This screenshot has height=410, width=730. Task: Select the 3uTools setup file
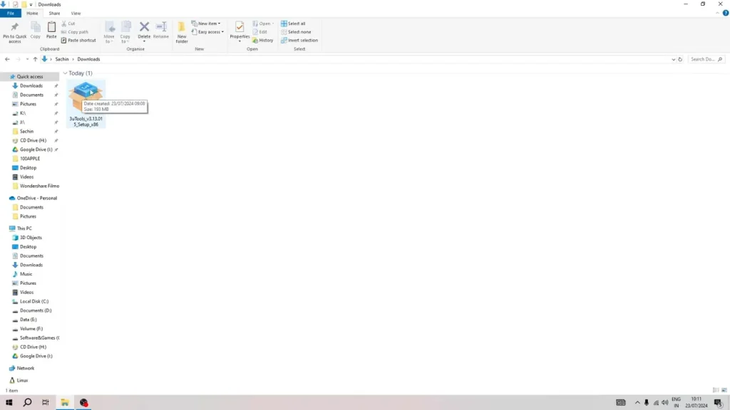(86, 104)
